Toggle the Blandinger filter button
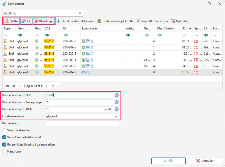This screenshot has height=167, width=225. [x=44, y=21]
